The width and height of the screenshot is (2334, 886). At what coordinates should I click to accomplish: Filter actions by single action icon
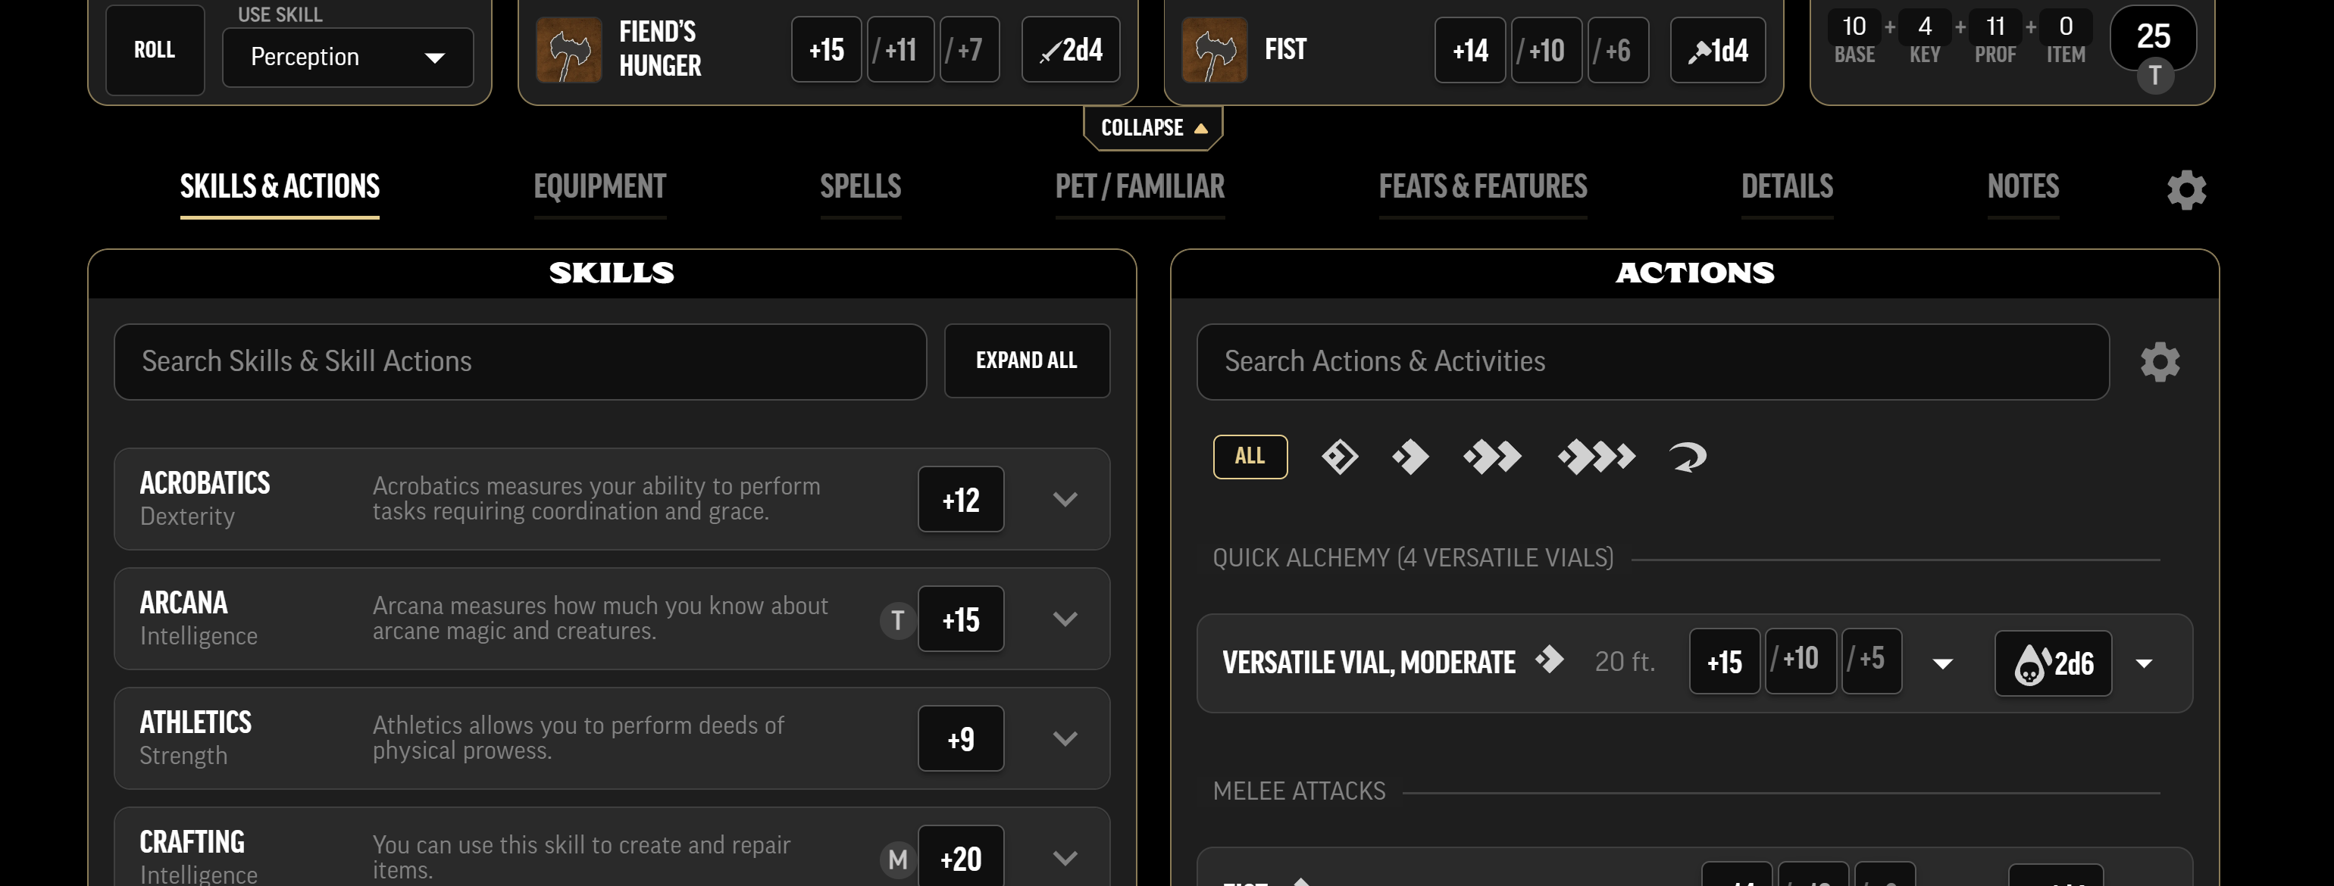pyautogui.click(x=1409, y=457)
